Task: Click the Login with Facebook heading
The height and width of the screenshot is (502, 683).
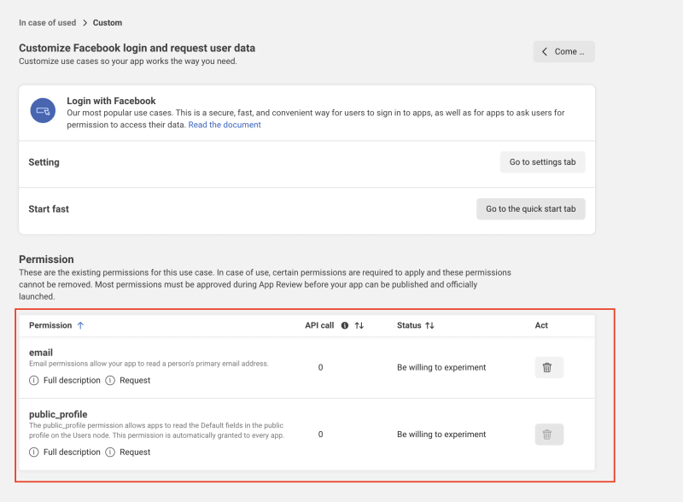Action: 111,101
